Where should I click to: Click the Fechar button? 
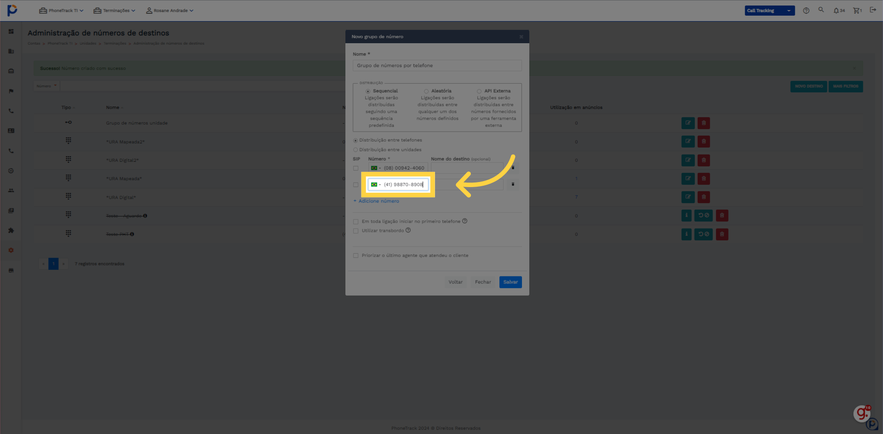click(483, 282)
